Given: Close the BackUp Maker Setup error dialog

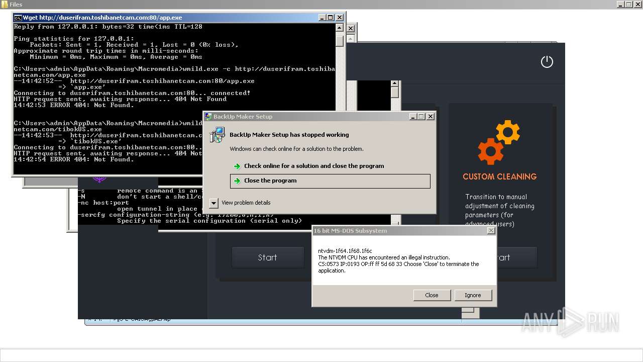Looking at the screenshot, I should (430, 117).
